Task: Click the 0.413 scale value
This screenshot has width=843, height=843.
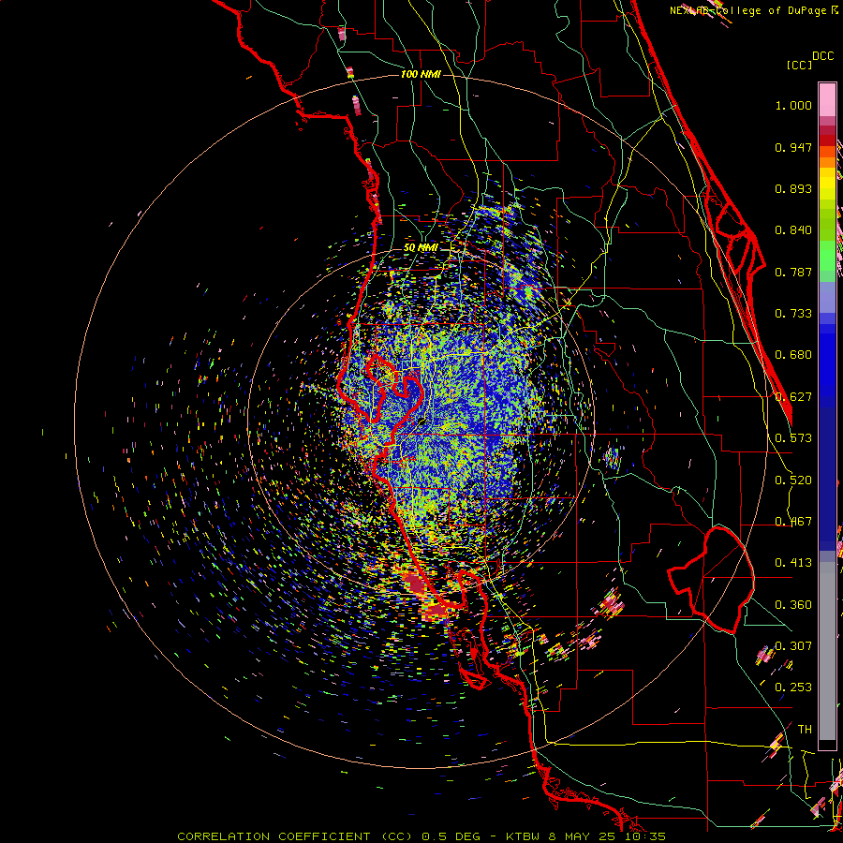Action: pyautogui.click(x=793, y=563)
